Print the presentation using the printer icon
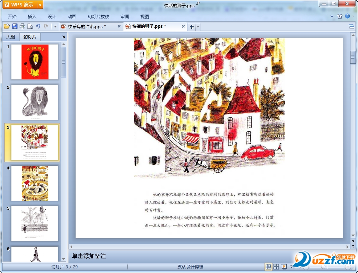Image resolution: width=358 pixels, height=273 pixels. pyautogui.click(x=22, y=26)
